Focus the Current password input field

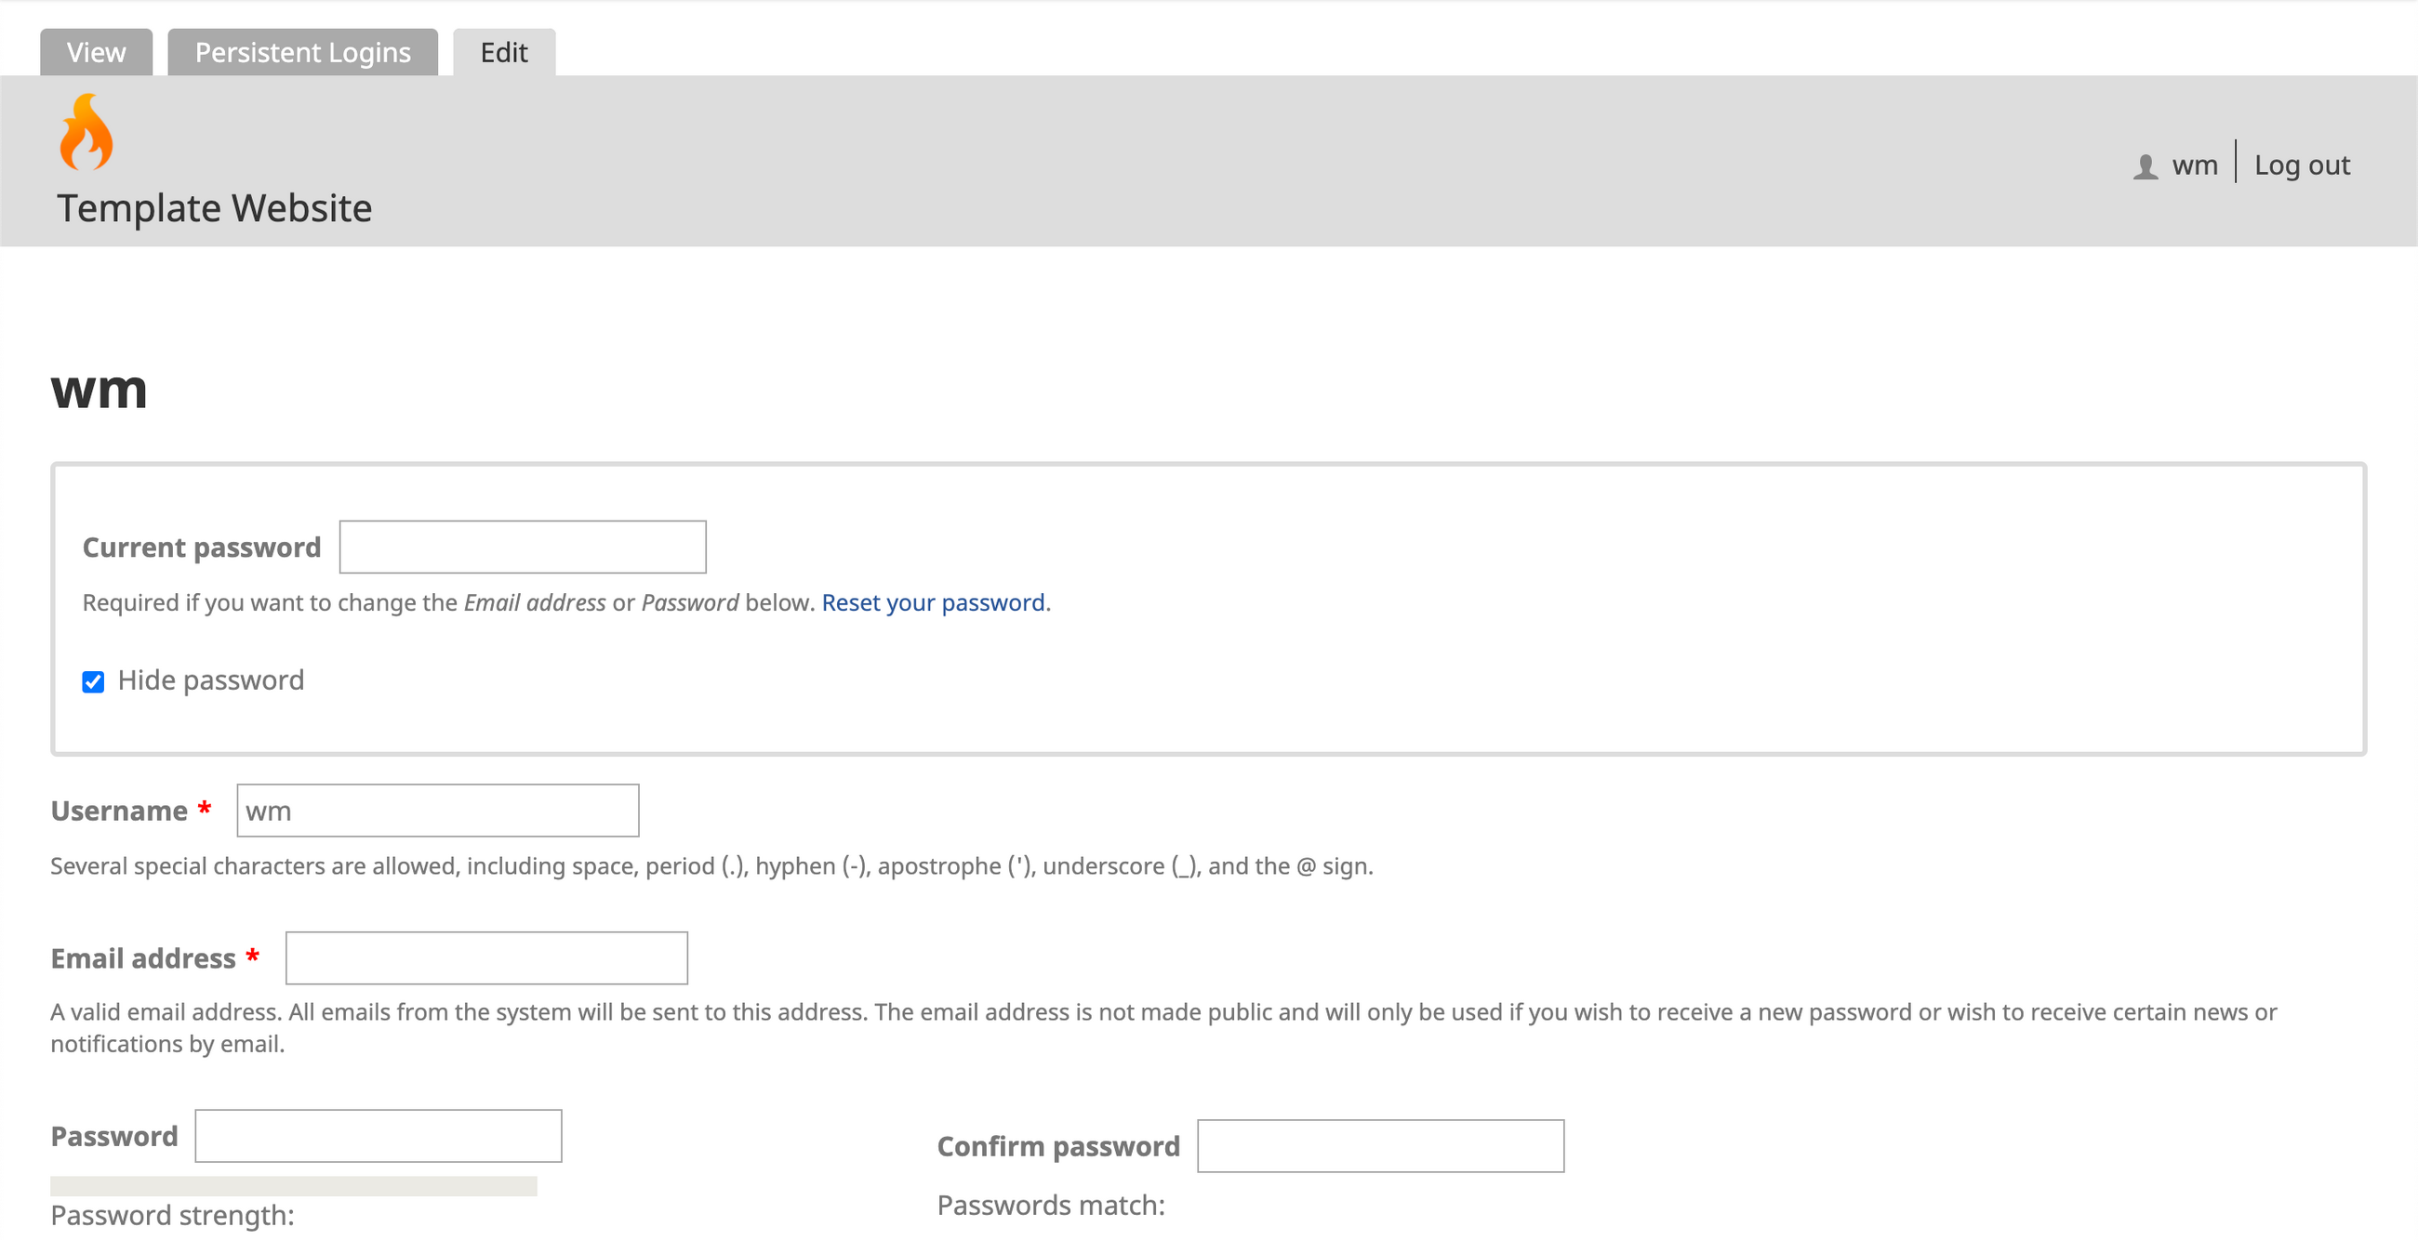click(x=522, y=547)
